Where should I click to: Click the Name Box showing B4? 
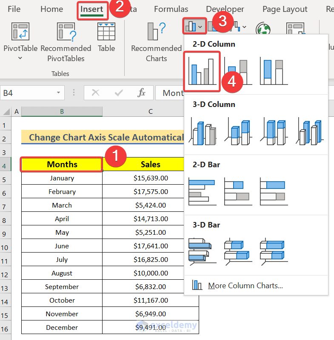[x=32, y=93]
